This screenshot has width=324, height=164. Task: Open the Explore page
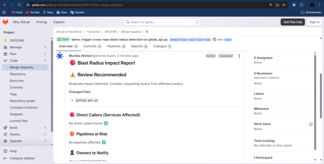[59, 22]
